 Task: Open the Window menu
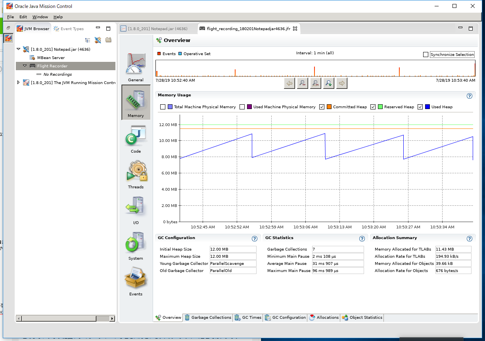pyautogui.click(x=40, y=17)
